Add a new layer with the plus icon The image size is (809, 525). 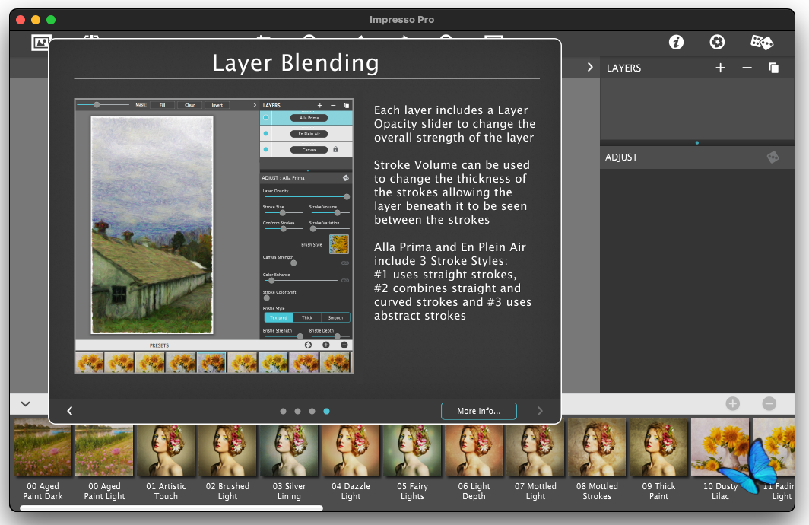pyautogui.click(x=720, y=68)
